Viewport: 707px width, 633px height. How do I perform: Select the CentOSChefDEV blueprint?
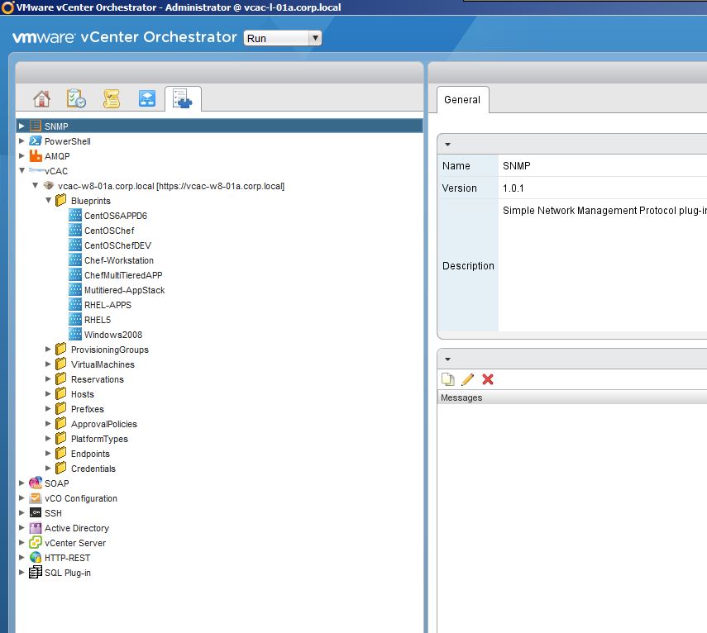point(117,245)
